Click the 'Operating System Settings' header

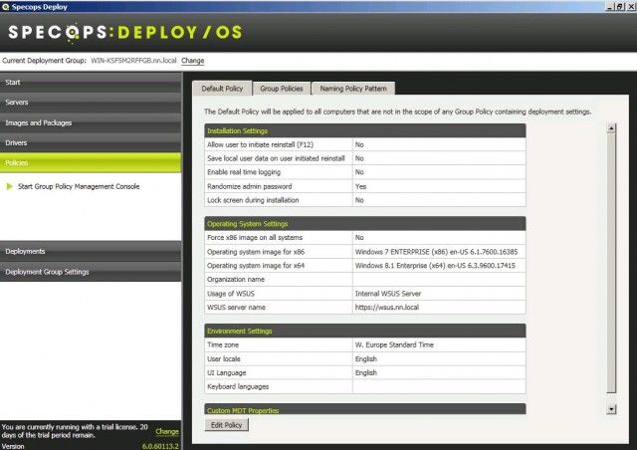point(365,224)
